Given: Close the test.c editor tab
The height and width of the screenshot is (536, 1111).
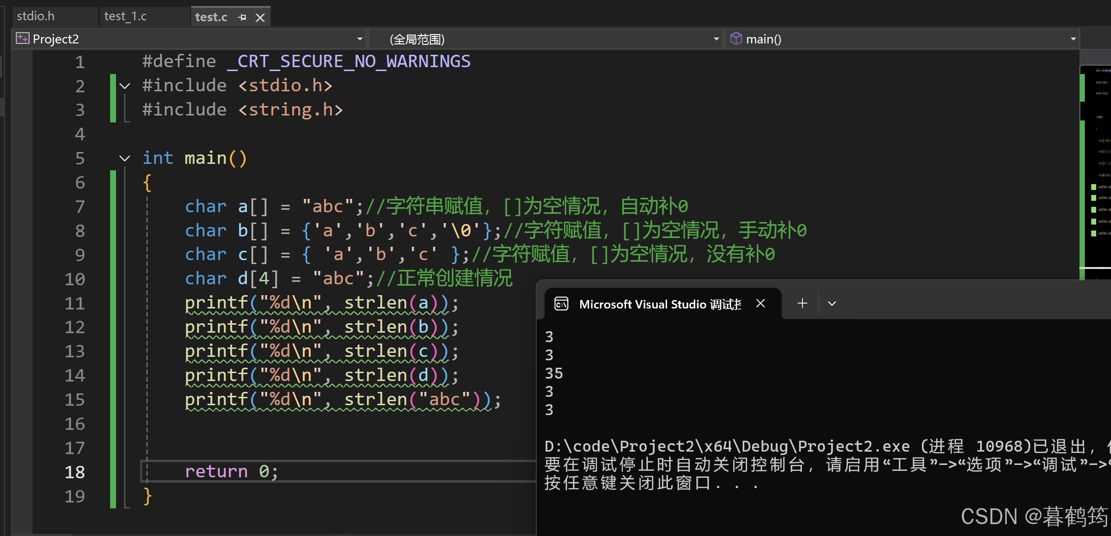Looking at the screenshot, I should (260, 18).
